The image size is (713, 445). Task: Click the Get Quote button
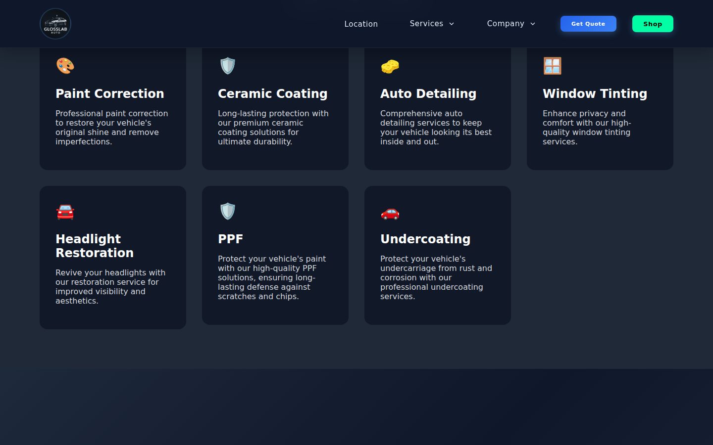click(588, 24)
